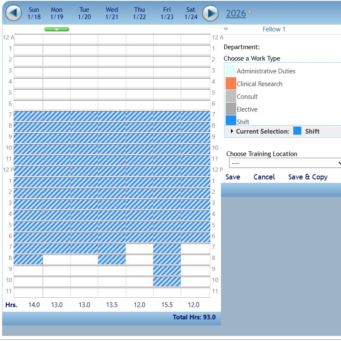The height and width of the screenshot is (341, 341).
Task: Select the Tue 1/20 day header
Action: click(84, 13)
